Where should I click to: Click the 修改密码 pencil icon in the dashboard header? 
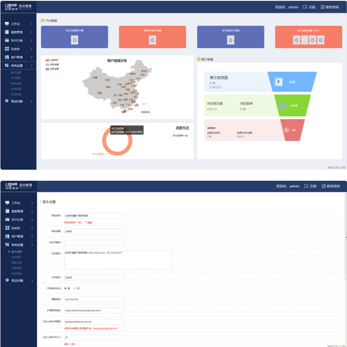click(x=322, y=7)
